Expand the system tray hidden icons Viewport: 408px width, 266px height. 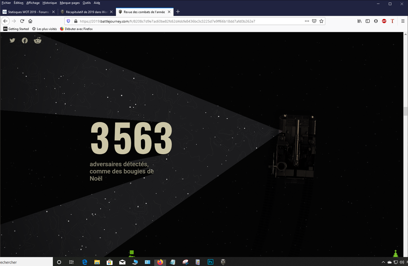pyautogui.click(x=383, y=262)
